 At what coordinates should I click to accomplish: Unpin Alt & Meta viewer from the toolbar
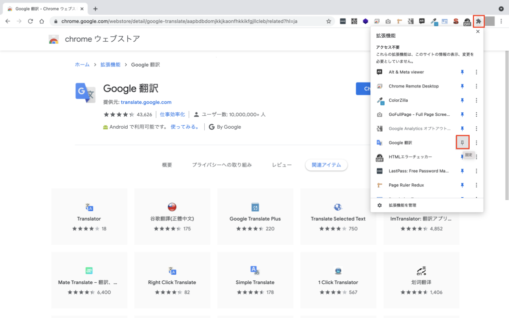[x=462, y=72]
